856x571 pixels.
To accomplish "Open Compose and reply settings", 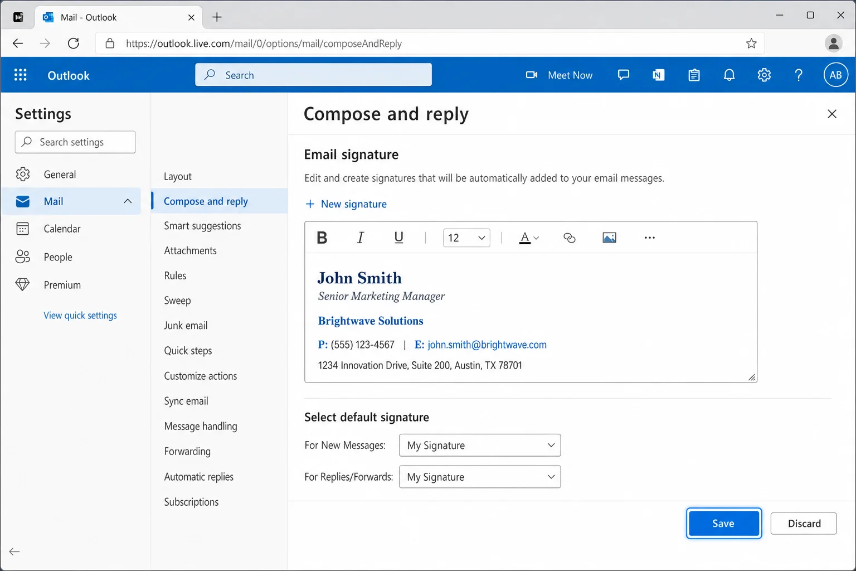I will coord(220,201).
